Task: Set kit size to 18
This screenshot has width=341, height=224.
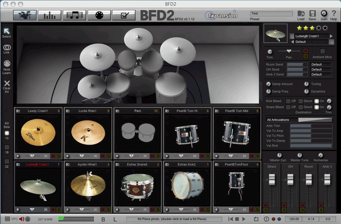Action: pos(7,147)
